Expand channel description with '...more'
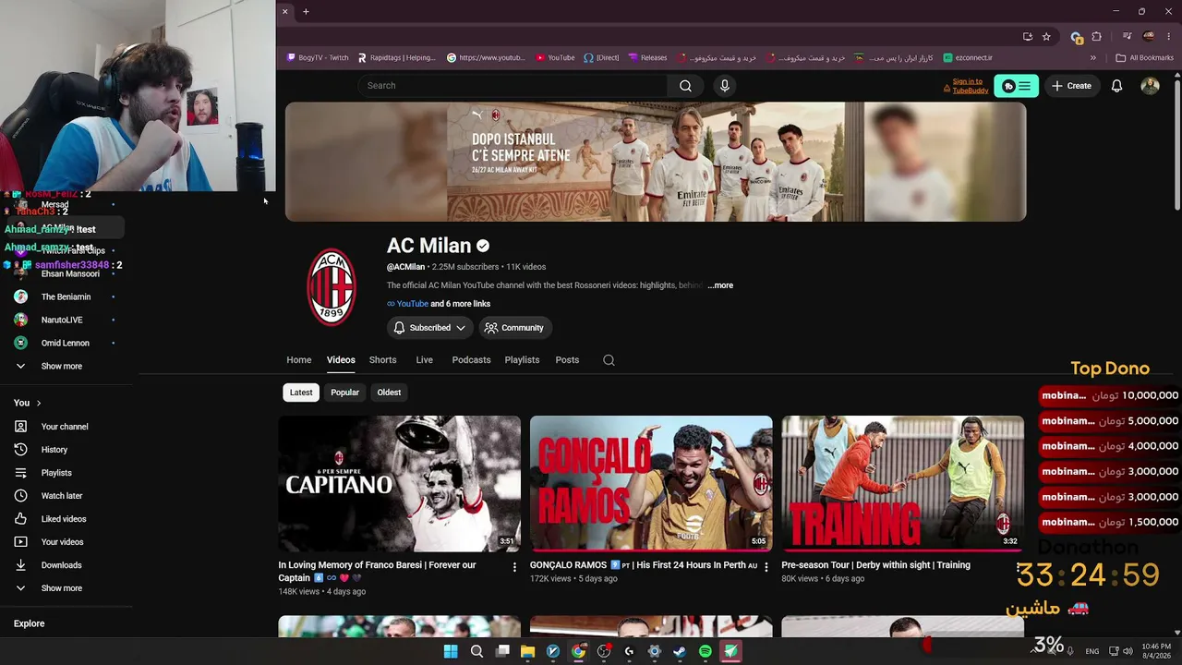The image size is (1182, 665). coord(720,285)
